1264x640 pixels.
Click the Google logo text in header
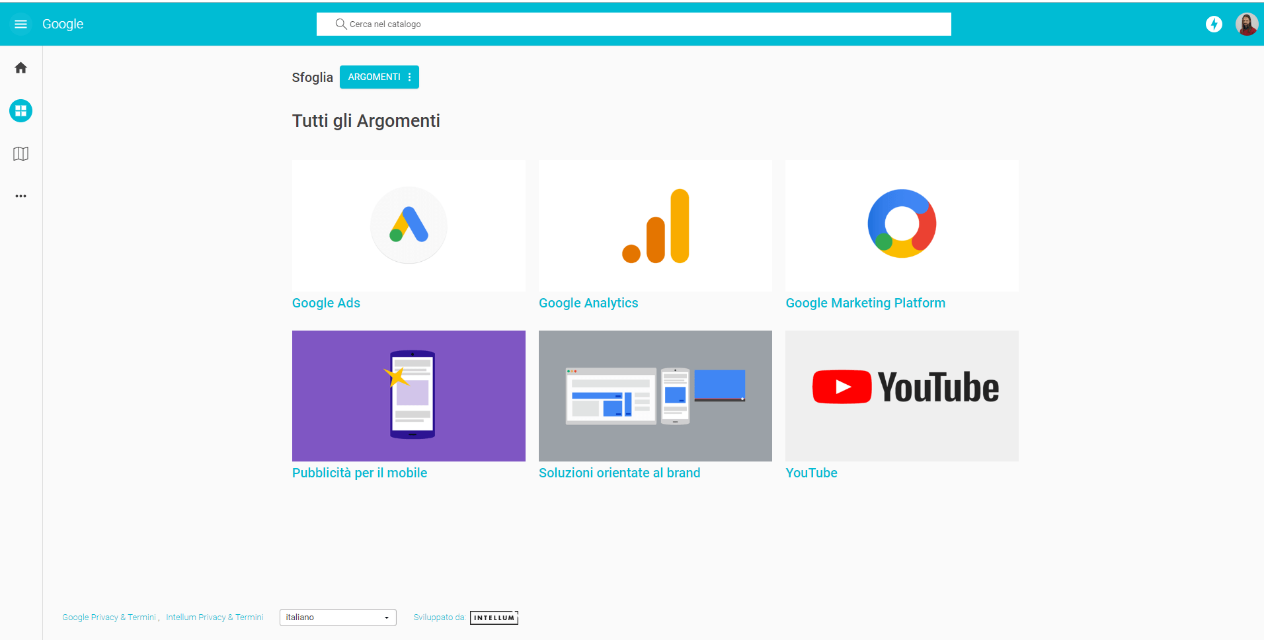click(x=63, y=24)
